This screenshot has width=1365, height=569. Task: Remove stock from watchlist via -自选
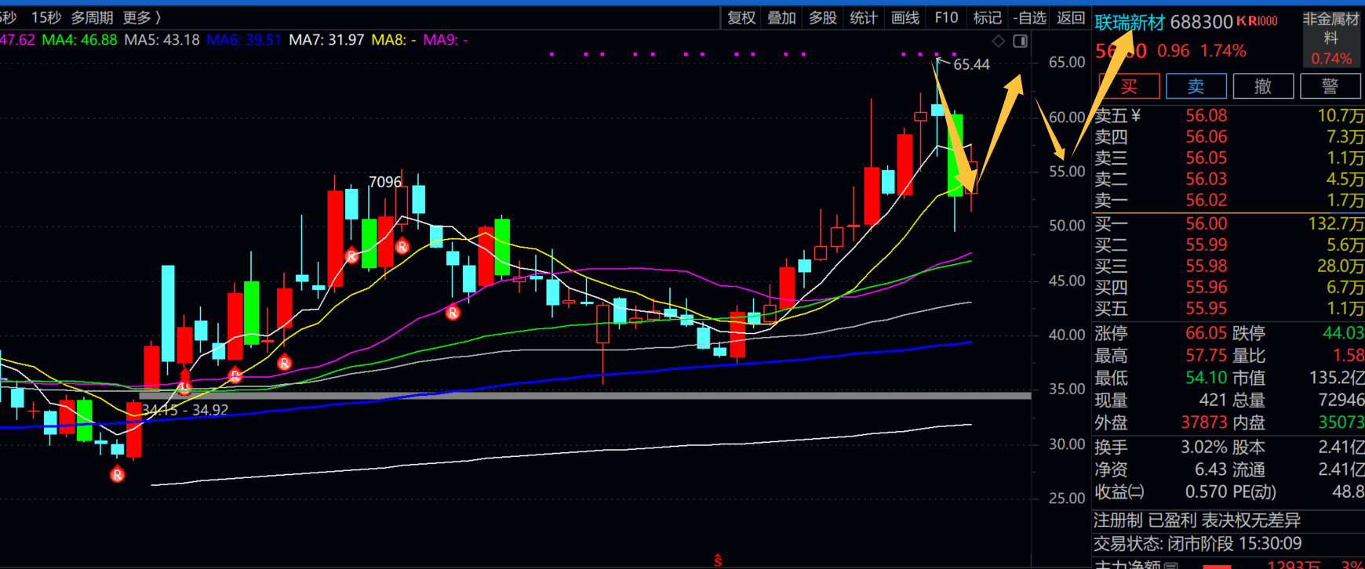1029,17
